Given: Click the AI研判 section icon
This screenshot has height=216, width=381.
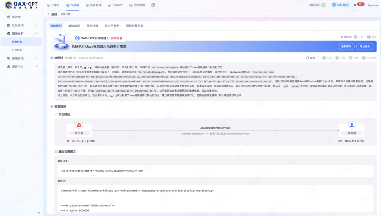Looking at the screenshot, I should click(x=52, y=58).
